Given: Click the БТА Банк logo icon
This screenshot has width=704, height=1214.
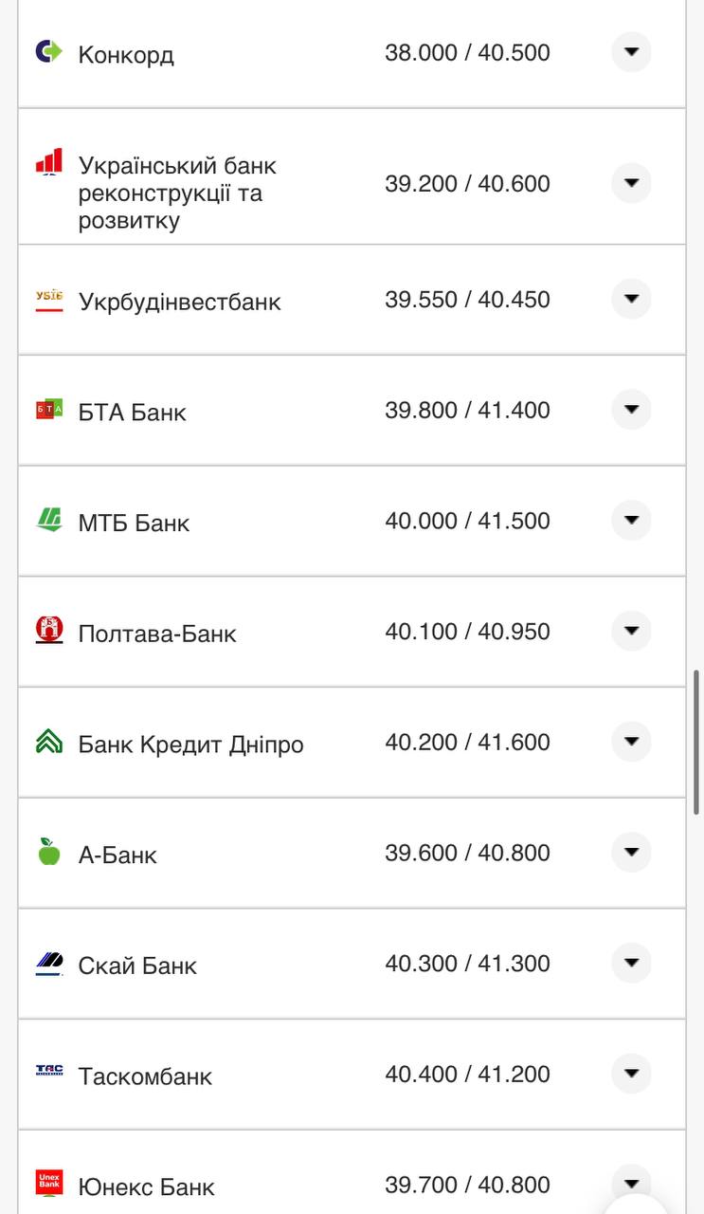Looking at the screenshot, I should 49,410.
